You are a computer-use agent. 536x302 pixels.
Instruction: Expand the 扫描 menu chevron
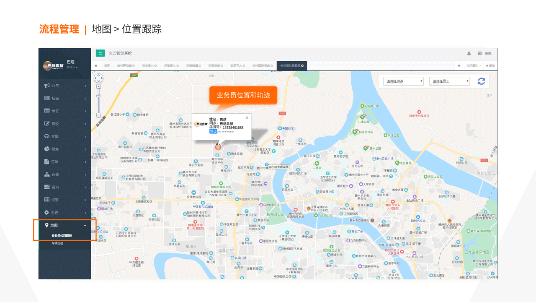tap(85, 99)
